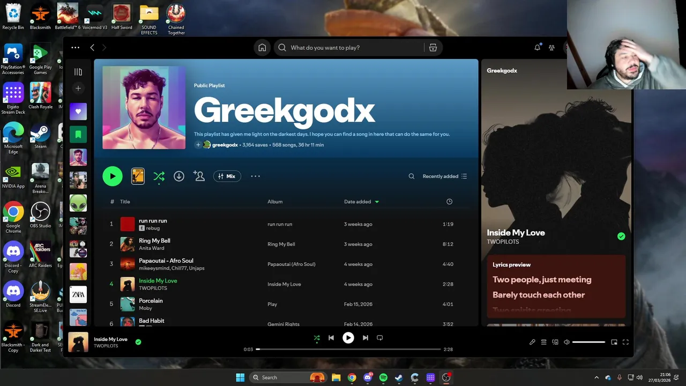Click the preview thumbnail beside the play button
The image size is (686, 386).
pyautogui.click(x=138, y=176)
